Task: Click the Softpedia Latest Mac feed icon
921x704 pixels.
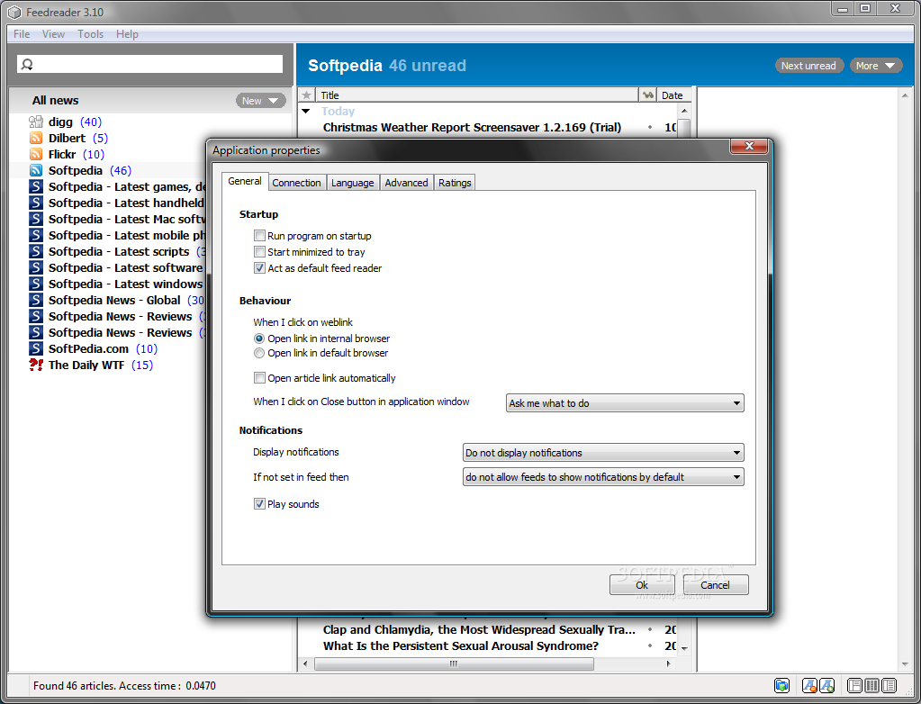Action: [36, 219]
